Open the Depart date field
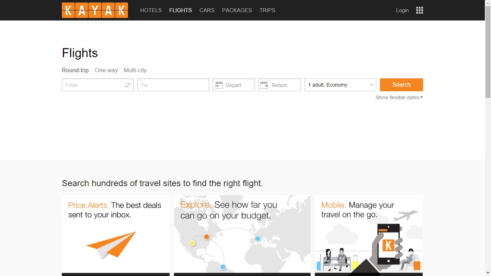The height and width of the screenshot is (276, 491). click(234, 85)
